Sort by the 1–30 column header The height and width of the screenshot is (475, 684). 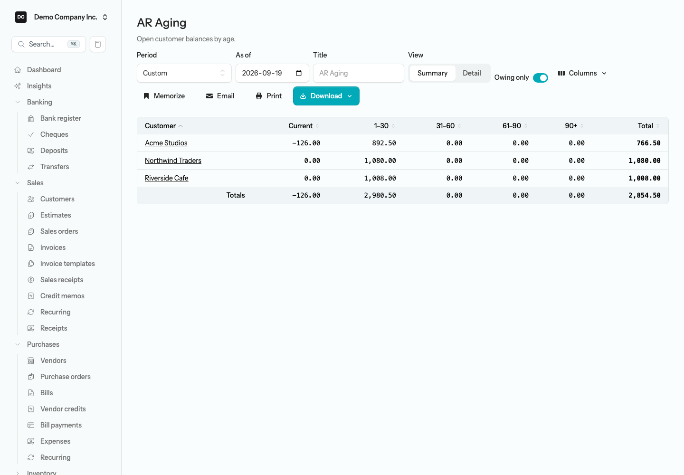[384, 126]
